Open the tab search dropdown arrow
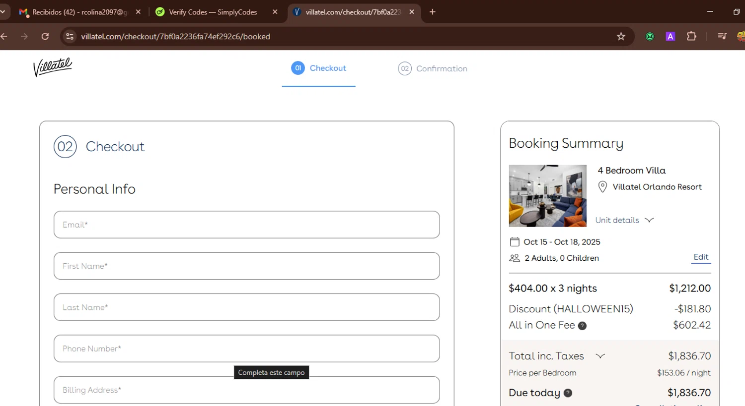Screen dimensions: 745x406 pos(3,12)
